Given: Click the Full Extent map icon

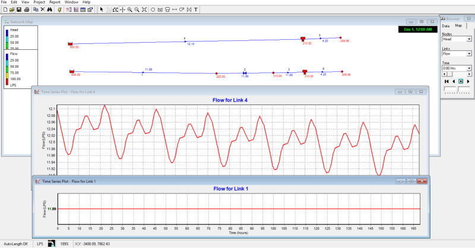Looking at the screenshot, I should pyautogui.click(x=144, y=9).
